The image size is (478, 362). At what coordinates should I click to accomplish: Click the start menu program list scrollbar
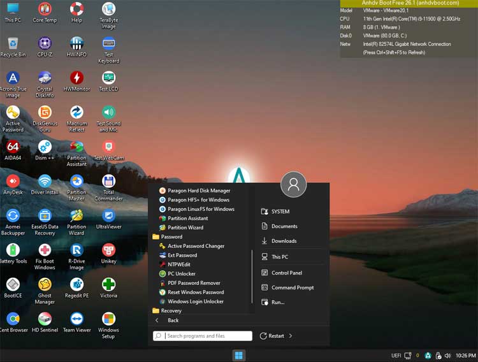point(252,277)
